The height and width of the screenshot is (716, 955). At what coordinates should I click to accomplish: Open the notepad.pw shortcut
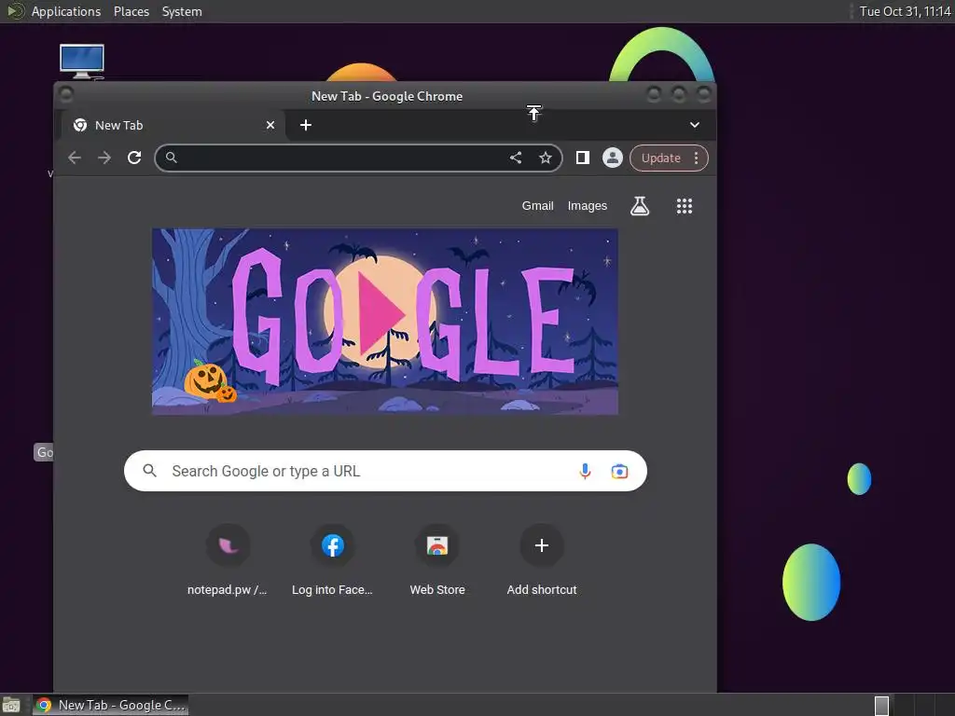[x=228, y=560]
